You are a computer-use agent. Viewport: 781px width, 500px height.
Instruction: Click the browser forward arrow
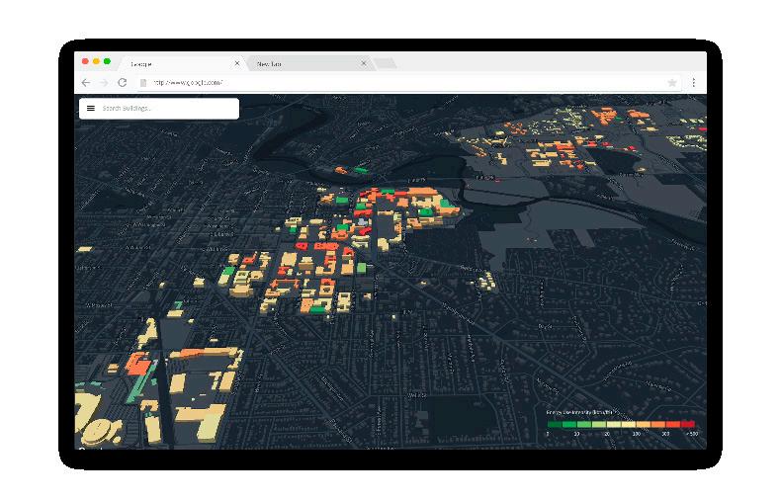pos(104,83)
